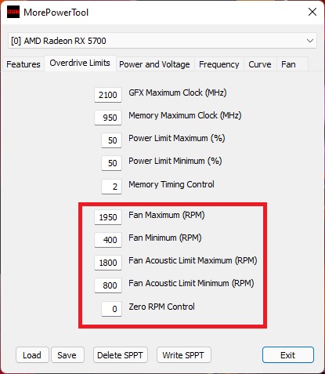
Task: Click the "Fan Acoustic Limit Maximum (RPM)" label
Action: tap(193, 260)
